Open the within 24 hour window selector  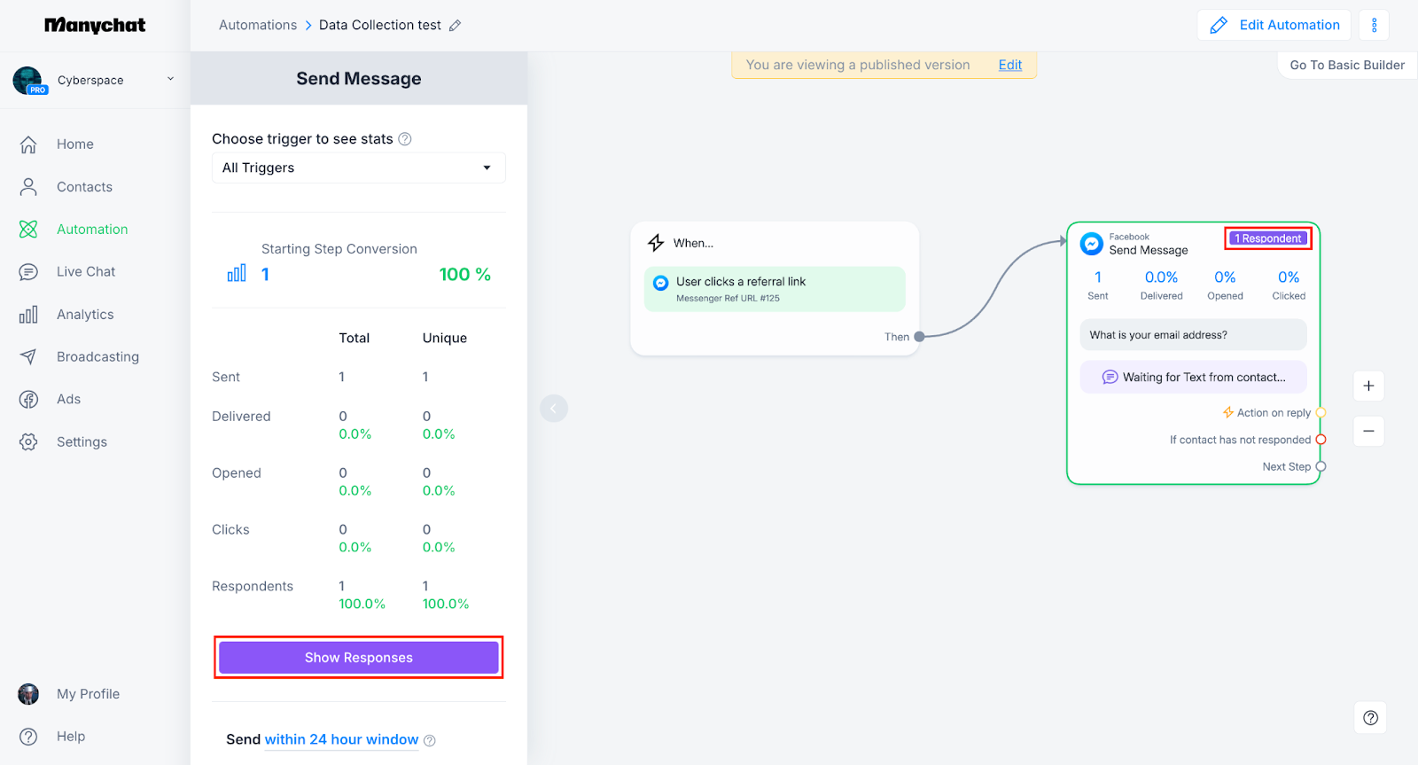341,739
